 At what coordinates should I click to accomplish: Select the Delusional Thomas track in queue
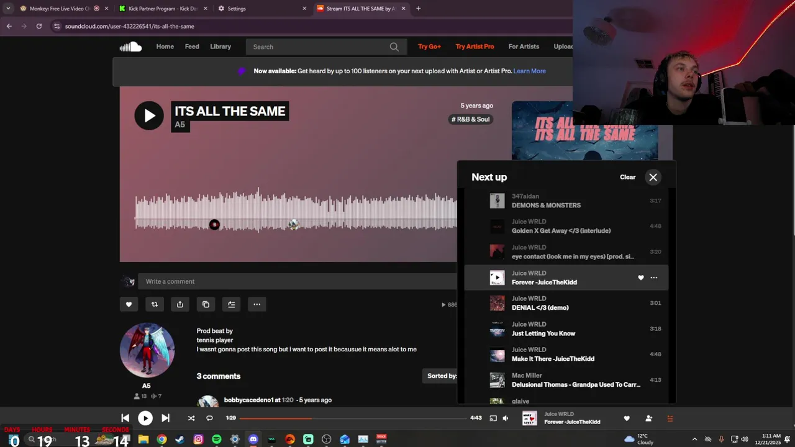coord(566,380)
